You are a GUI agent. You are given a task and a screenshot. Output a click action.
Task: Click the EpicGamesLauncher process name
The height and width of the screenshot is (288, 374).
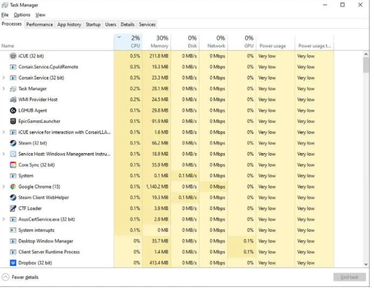[x=40, y=121]
